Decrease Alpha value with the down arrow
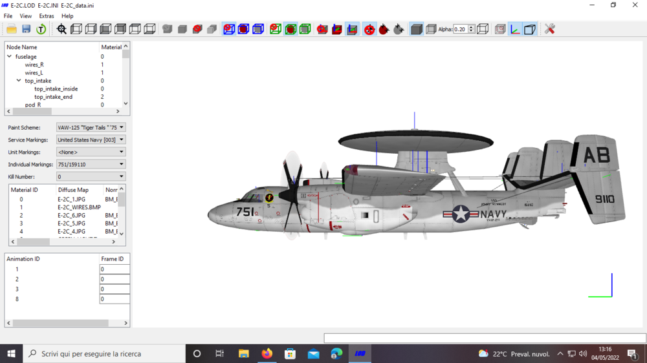 coord(471,31)
